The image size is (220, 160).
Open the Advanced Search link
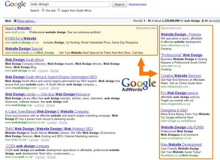138,4
